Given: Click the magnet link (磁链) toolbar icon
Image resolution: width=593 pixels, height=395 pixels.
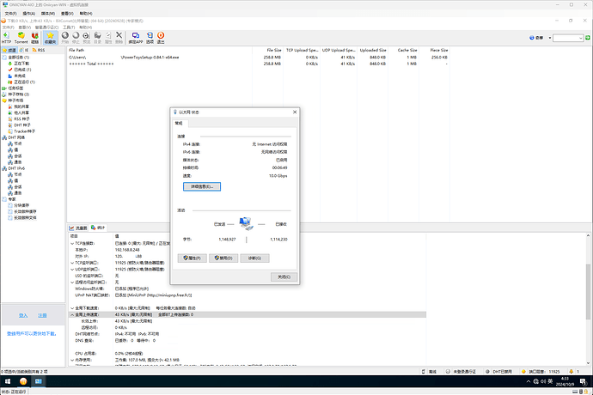Looking at the screenshot, I should click(x=34, y=38).
